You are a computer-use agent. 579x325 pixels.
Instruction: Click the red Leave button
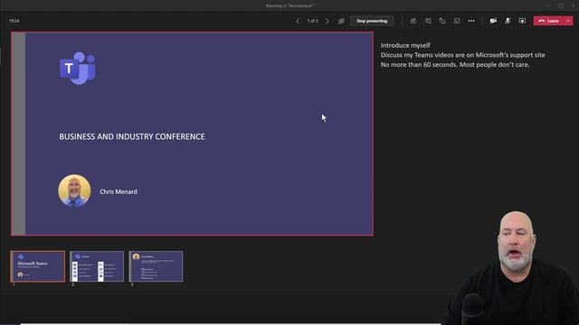point(549,21)
